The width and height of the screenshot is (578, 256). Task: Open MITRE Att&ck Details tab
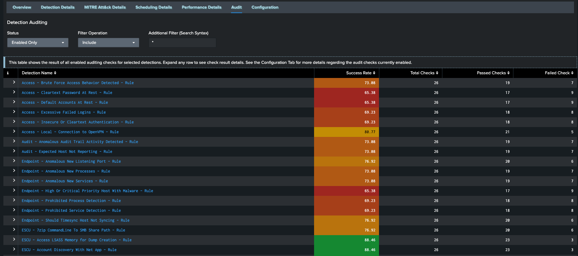tap(105, 7)
